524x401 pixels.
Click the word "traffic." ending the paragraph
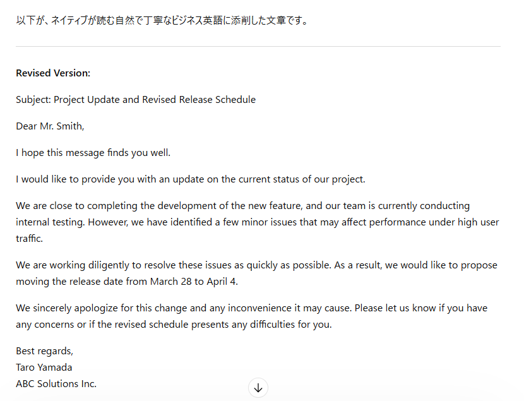31,239
